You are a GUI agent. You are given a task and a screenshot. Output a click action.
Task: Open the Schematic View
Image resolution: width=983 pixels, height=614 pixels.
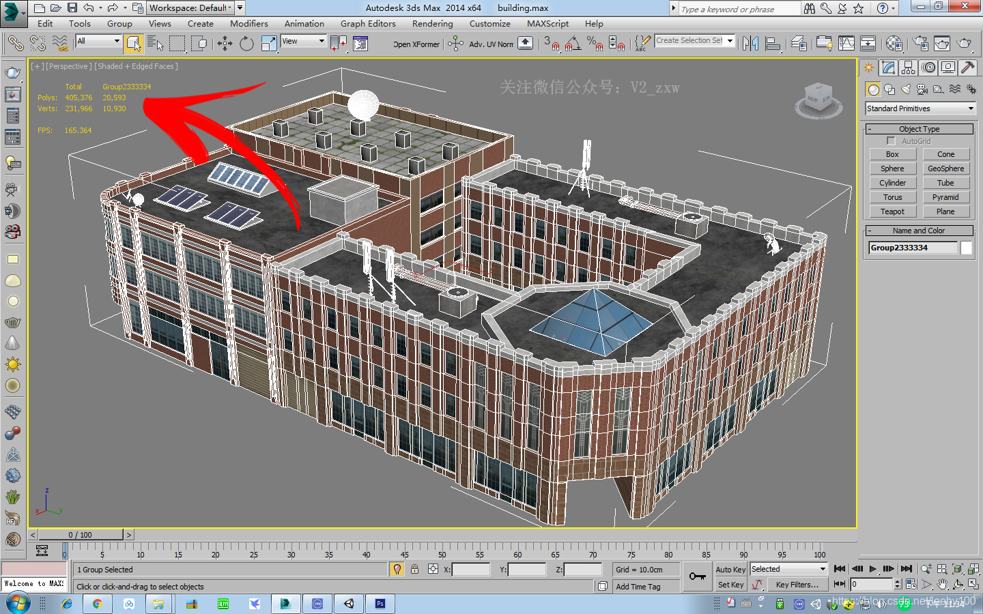(868, 44)
